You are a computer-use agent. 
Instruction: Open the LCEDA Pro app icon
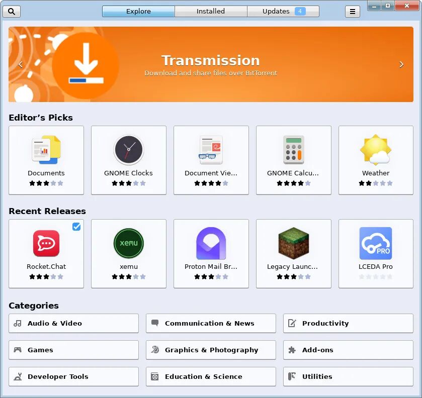376,243
